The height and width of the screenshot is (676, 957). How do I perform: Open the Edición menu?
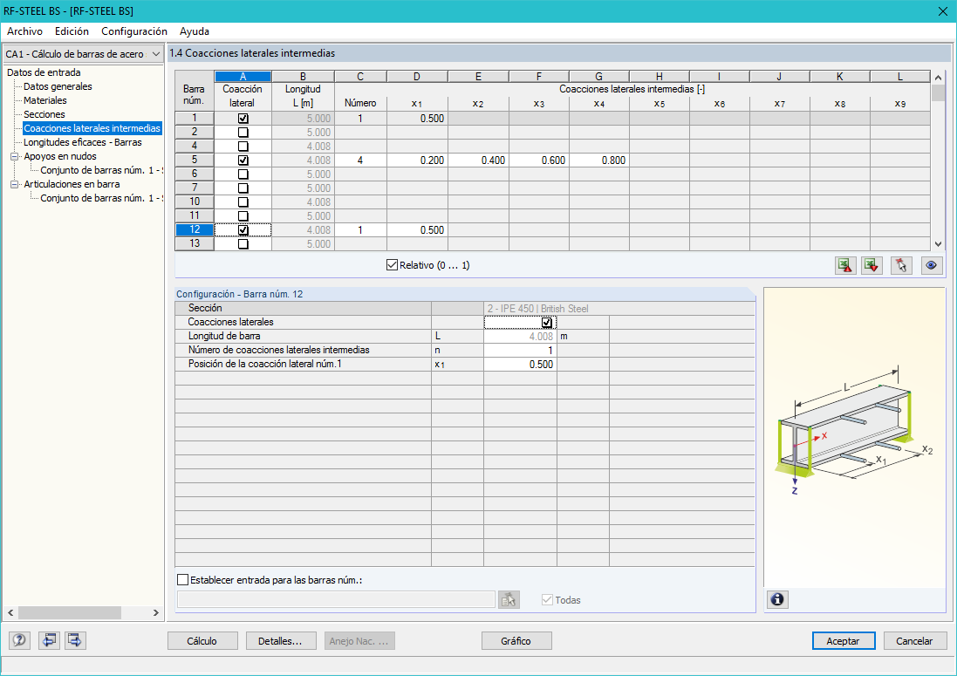click(x=72, y=31)
